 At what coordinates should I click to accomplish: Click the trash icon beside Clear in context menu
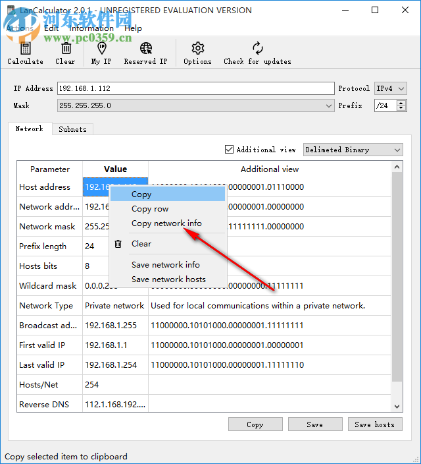pyautogui.click(x=118, y=244)
